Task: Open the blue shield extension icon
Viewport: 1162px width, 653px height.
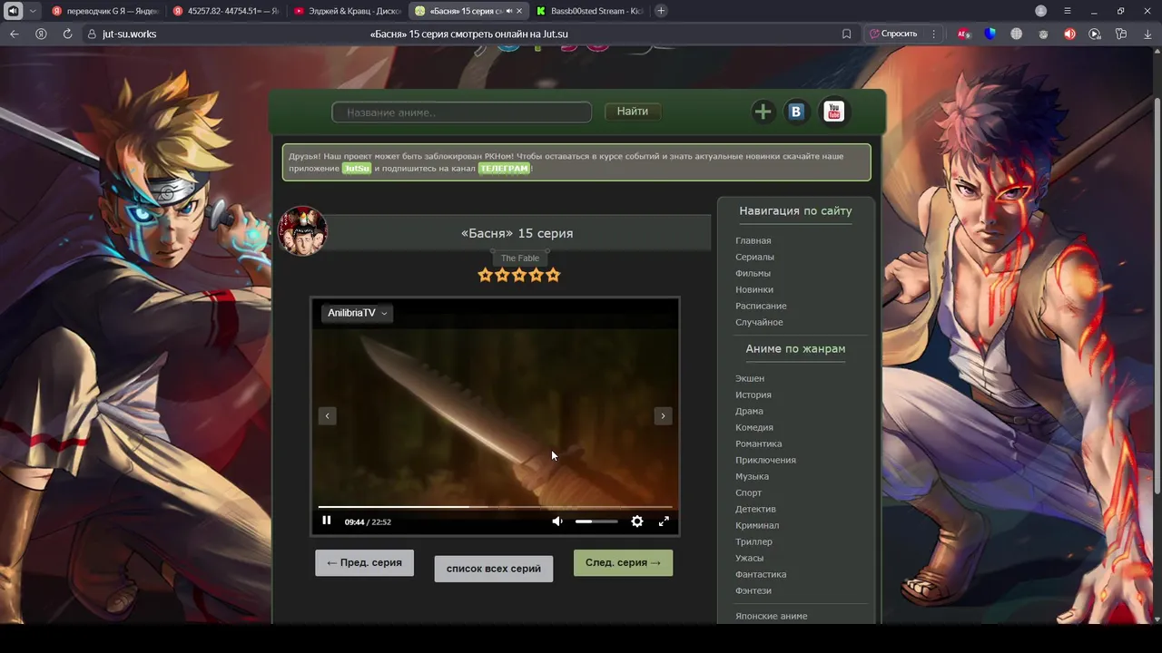Action: pyautogui.click(x=990, y=34)
